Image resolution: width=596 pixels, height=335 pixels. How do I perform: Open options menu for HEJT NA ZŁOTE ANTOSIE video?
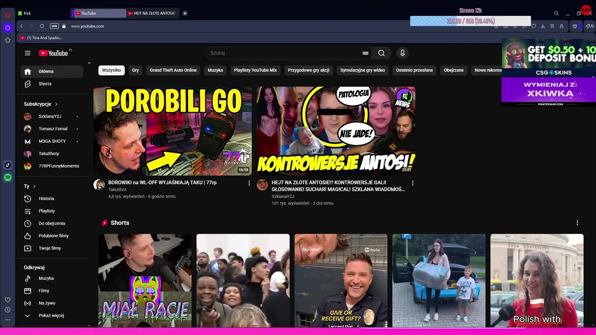tap(413, 183)
